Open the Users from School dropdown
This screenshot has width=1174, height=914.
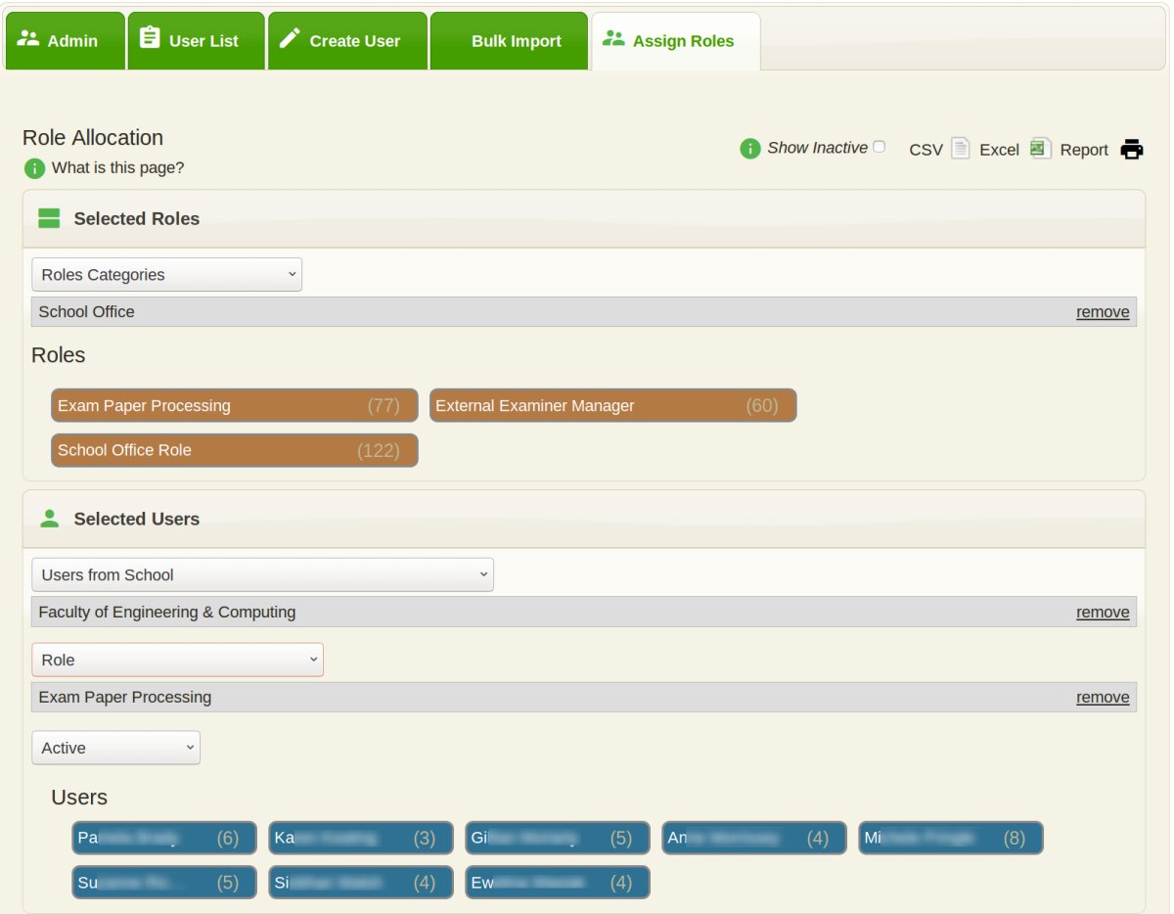261,574
